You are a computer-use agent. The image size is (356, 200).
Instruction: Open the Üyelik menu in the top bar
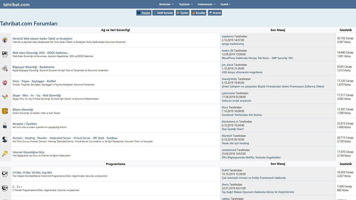point(225,4)
